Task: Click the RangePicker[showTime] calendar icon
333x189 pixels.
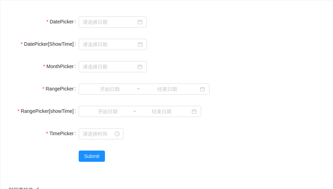Action: [x=194, y=111]
